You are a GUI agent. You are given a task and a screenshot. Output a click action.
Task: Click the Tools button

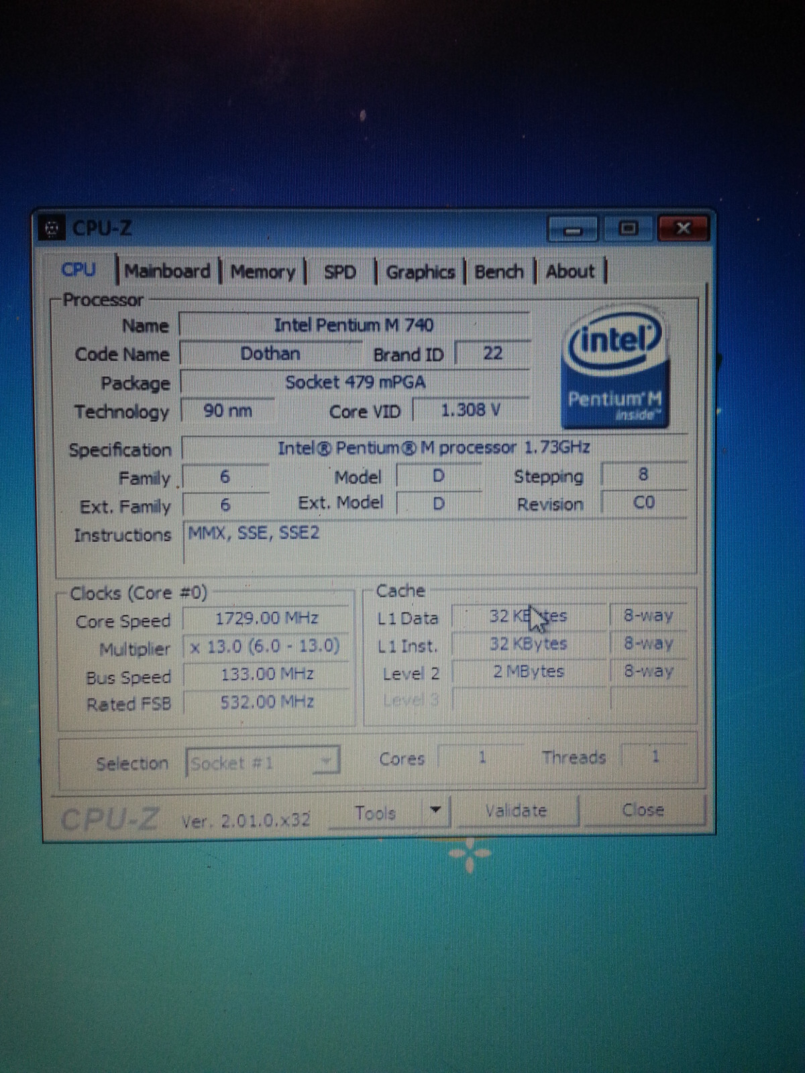pyautogui.click(x=376, y=813)
